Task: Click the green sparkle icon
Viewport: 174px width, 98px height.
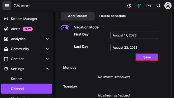Action: point(139,6)
